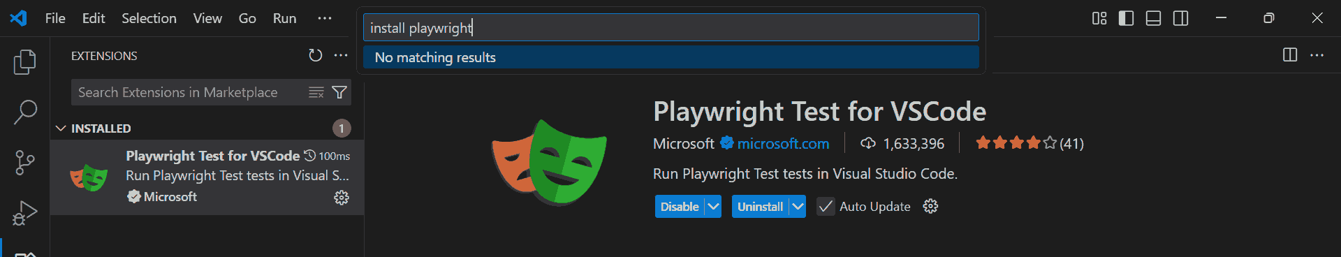
Task: Minimize the VS Code window
Action: 1221,18
